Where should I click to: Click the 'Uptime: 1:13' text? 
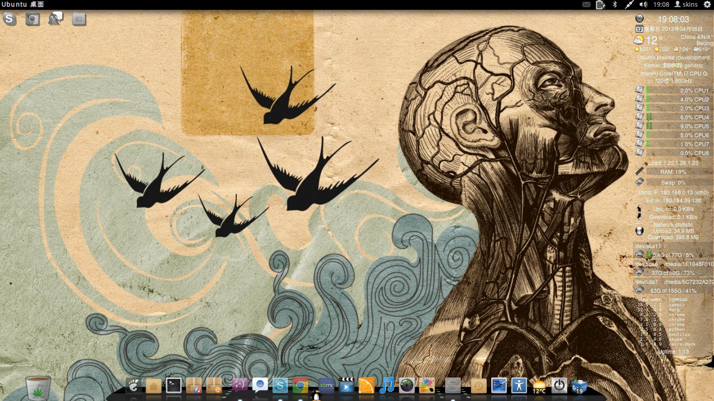coord(673,352)
